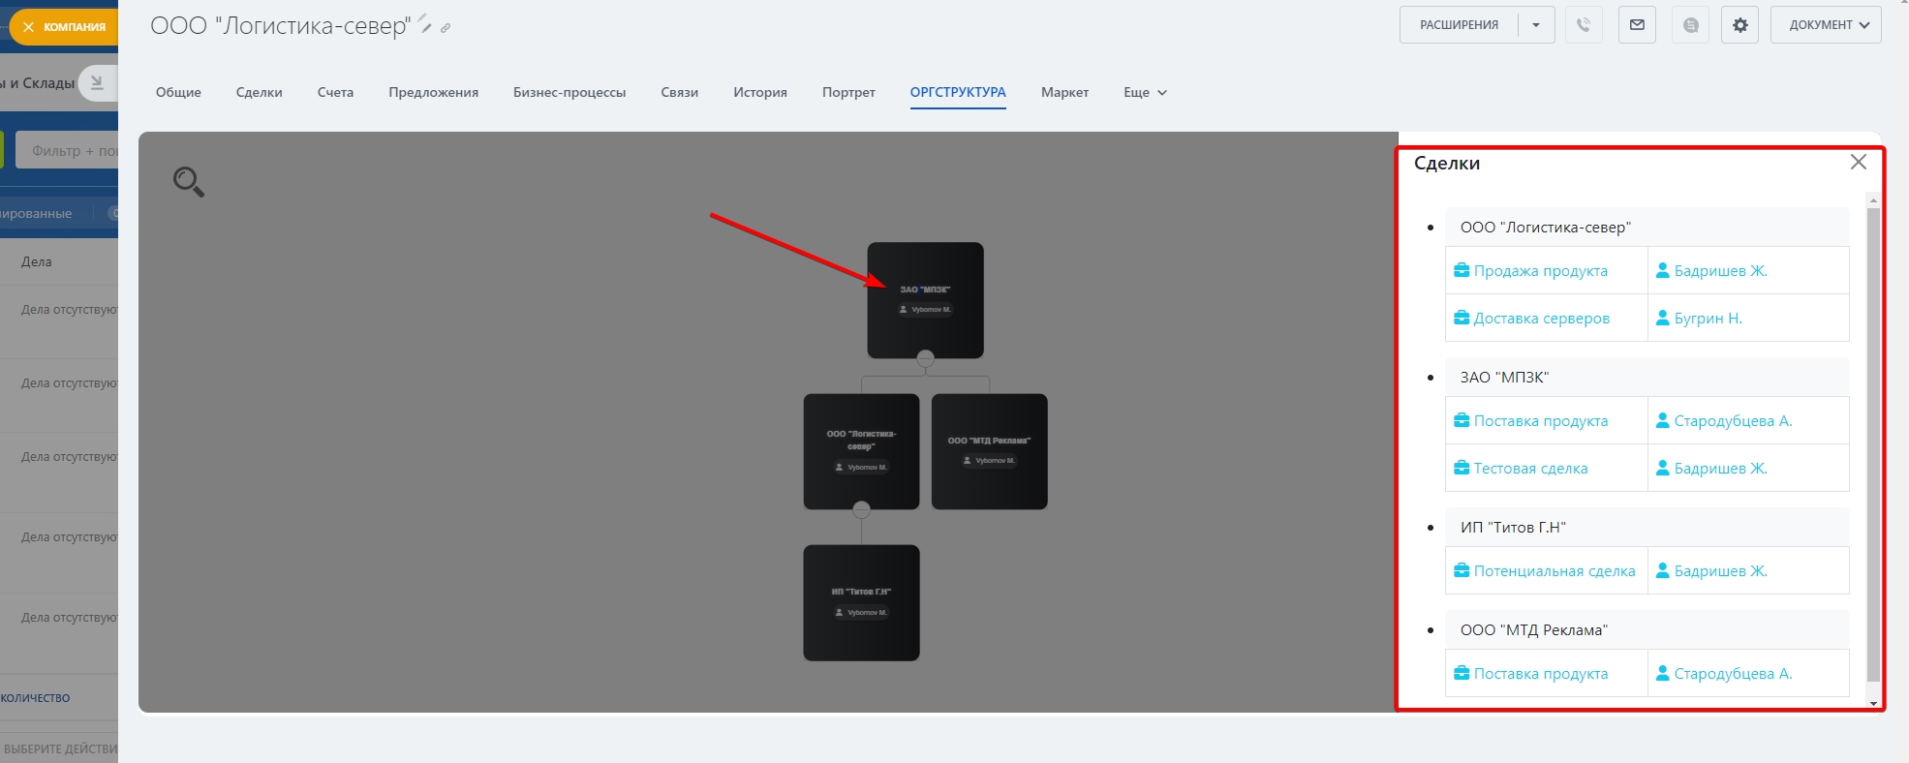Click the РАСШИРЕНИЯ button
The width and height of the screenshot is (1909, 763).
coord(1459,25)
